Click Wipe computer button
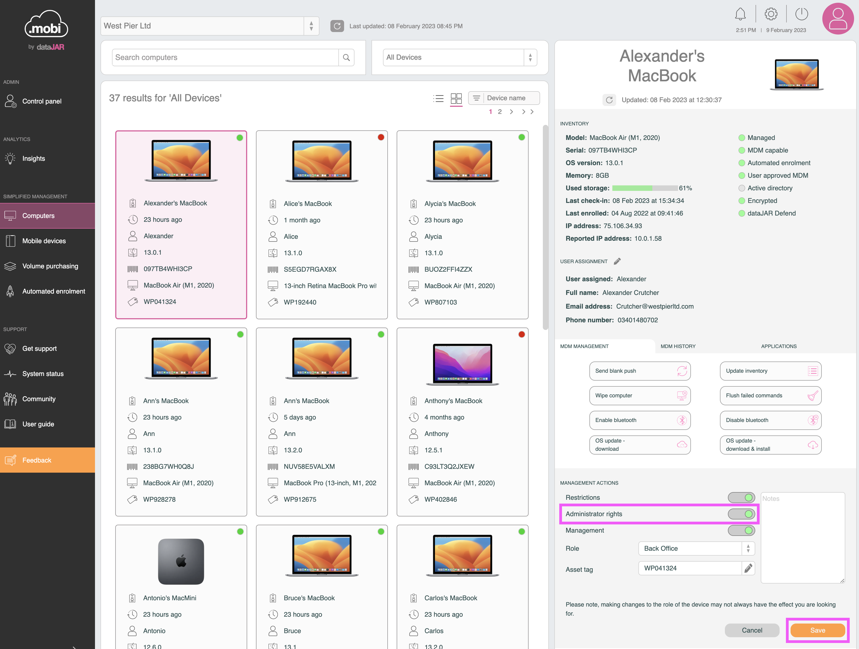The height and width of the screenshot is (649, 859). 639,395
